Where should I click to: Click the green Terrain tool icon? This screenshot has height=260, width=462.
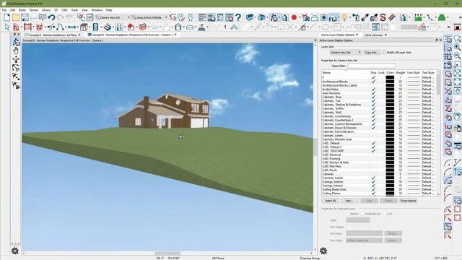click(442, 17)
